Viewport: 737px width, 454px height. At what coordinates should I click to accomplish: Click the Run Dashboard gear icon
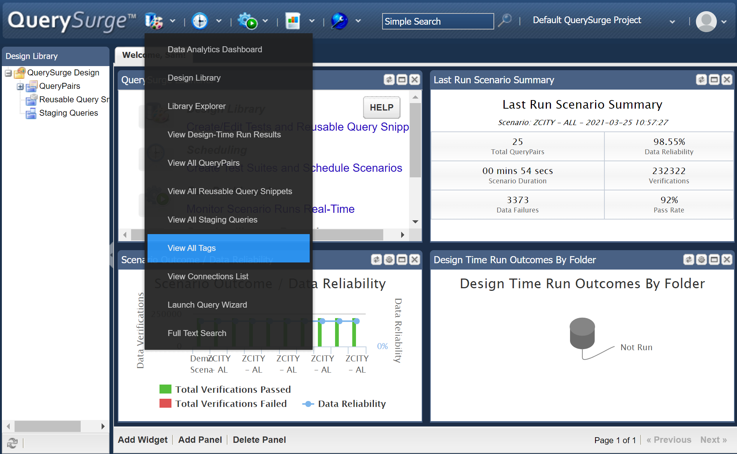[247, 21]
